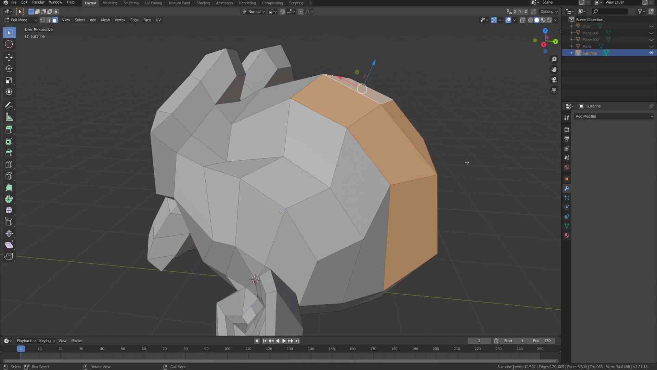Open the Keying dropdown in timeline
Viewport: 657px width, 370px height.
tap(47, 341)
